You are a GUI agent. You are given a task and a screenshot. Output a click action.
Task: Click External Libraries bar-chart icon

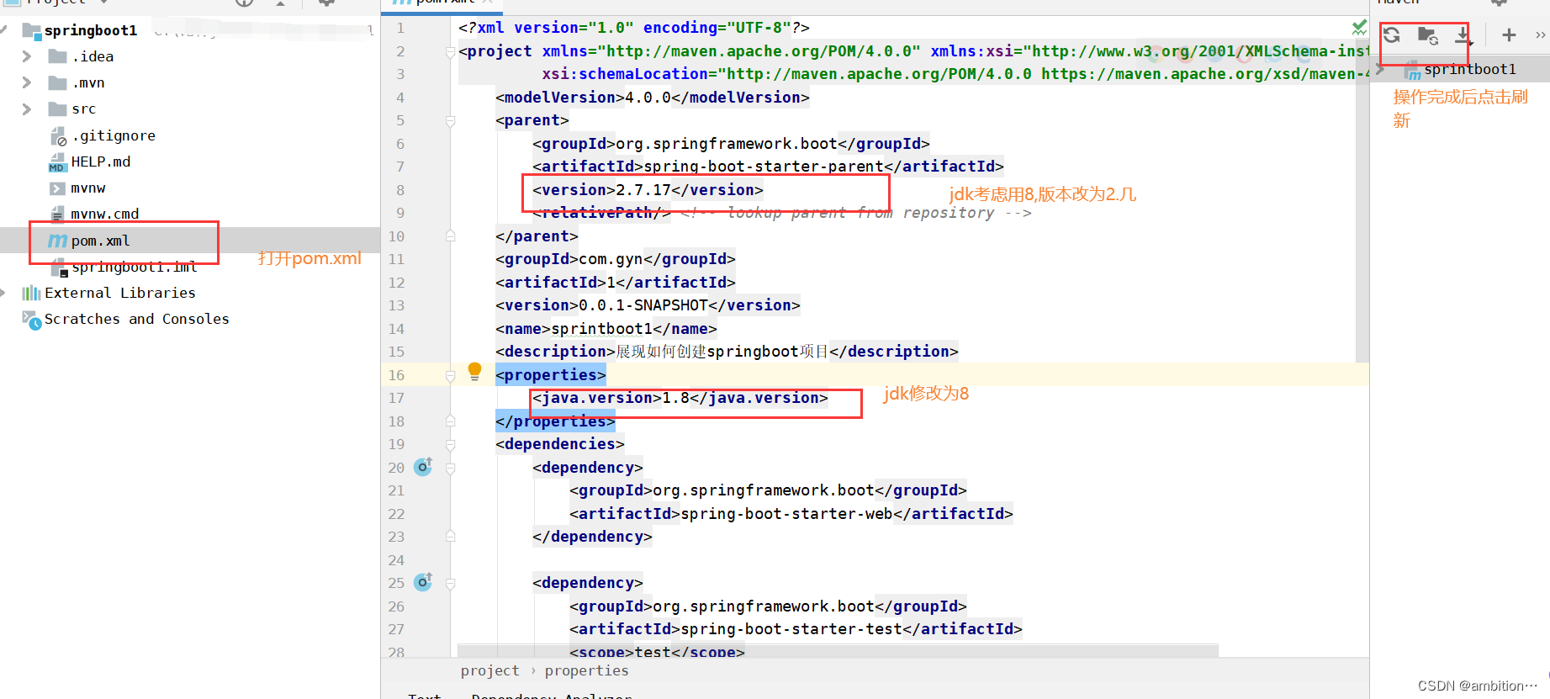[x=31, y=293]
